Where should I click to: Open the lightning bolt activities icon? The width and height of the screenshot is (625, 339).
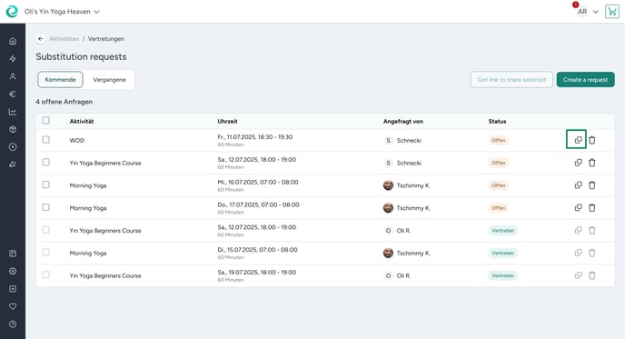pos(13,59)
